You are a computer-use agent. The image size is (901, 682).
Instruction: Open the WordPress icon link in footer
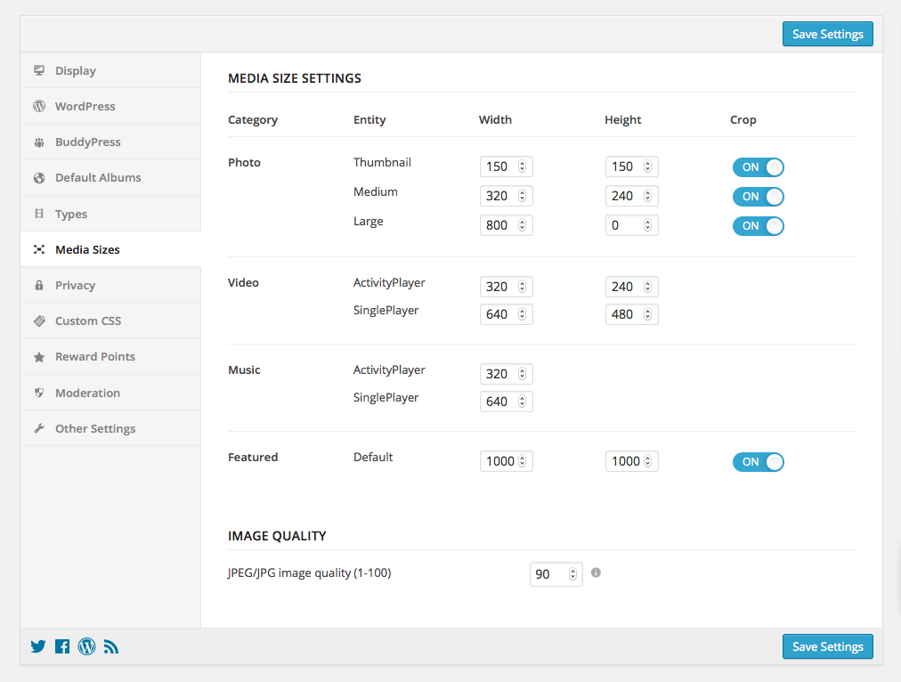pyautogui.click(x=86, y=646)
